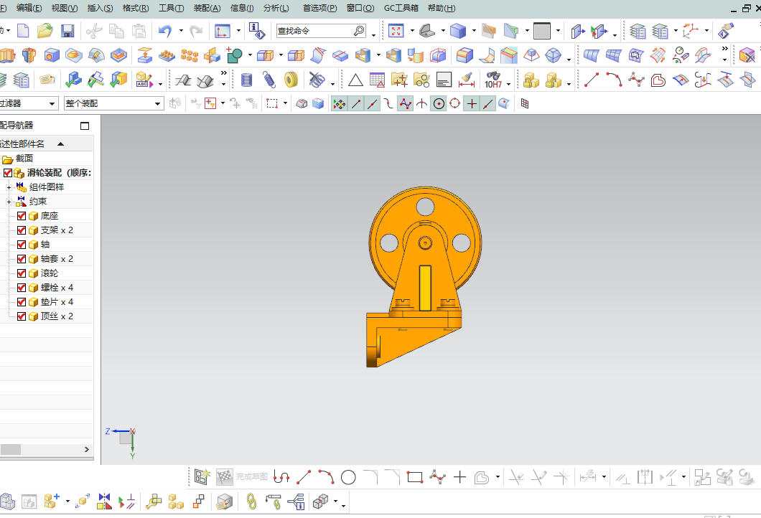
Task: Click the Add component icon
Action: tap(52, 501)
